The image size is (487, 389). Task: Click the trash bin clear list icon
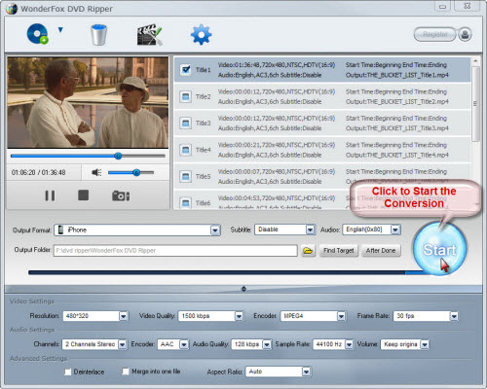(x=98, y=34)
